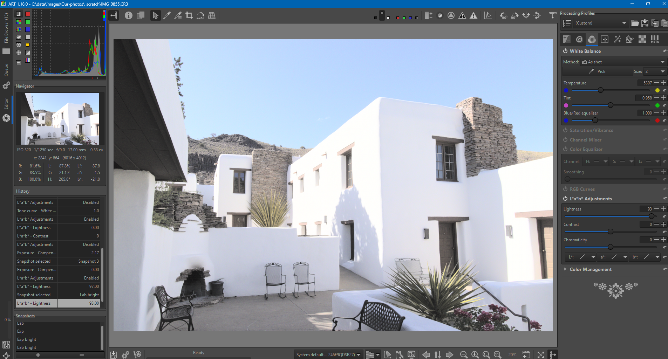Open the white balance pick Size dropdown
668x359 pixels.
point(655,71)
